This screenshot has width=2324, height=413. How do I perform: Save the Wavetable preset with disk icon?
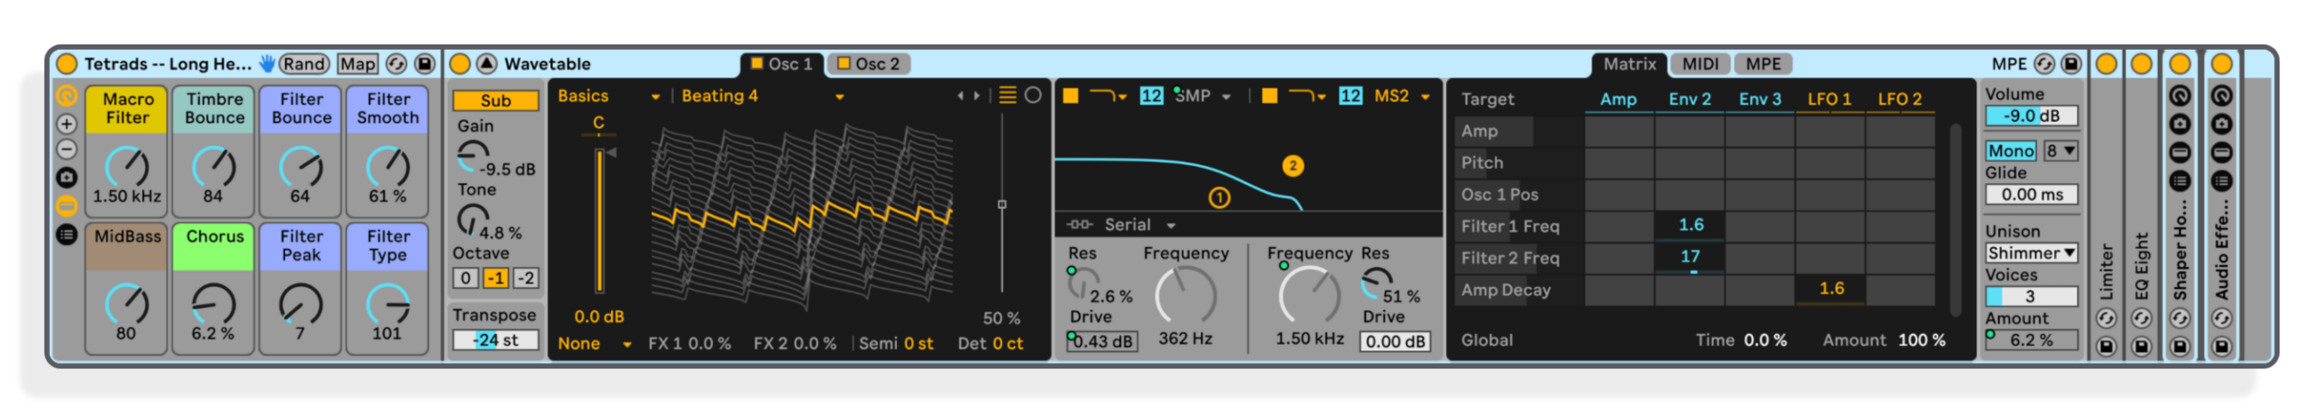[2071, 64]
